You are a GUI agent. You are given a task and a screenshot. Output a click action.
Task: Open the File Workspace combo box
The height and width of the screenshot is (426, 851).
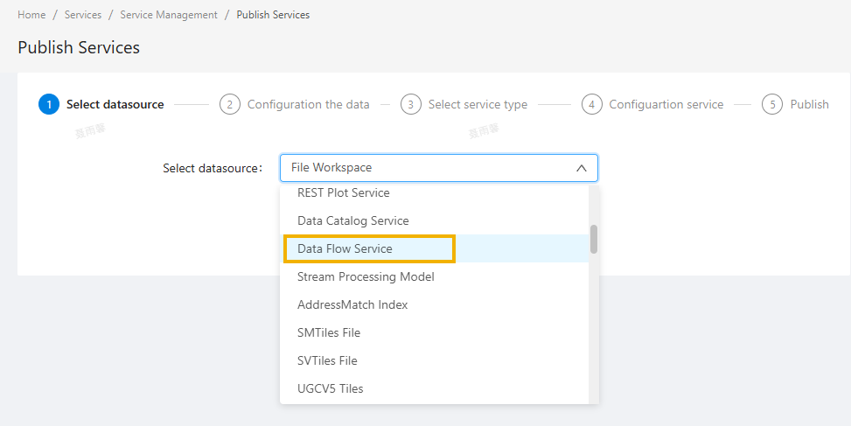tap(429, 168)
